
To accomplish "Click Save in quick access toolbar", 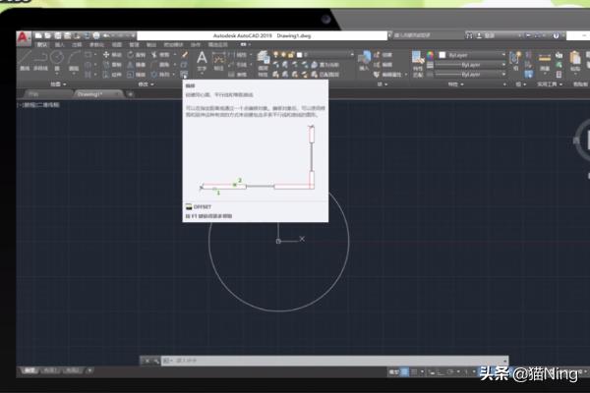I will click(58, 35).
